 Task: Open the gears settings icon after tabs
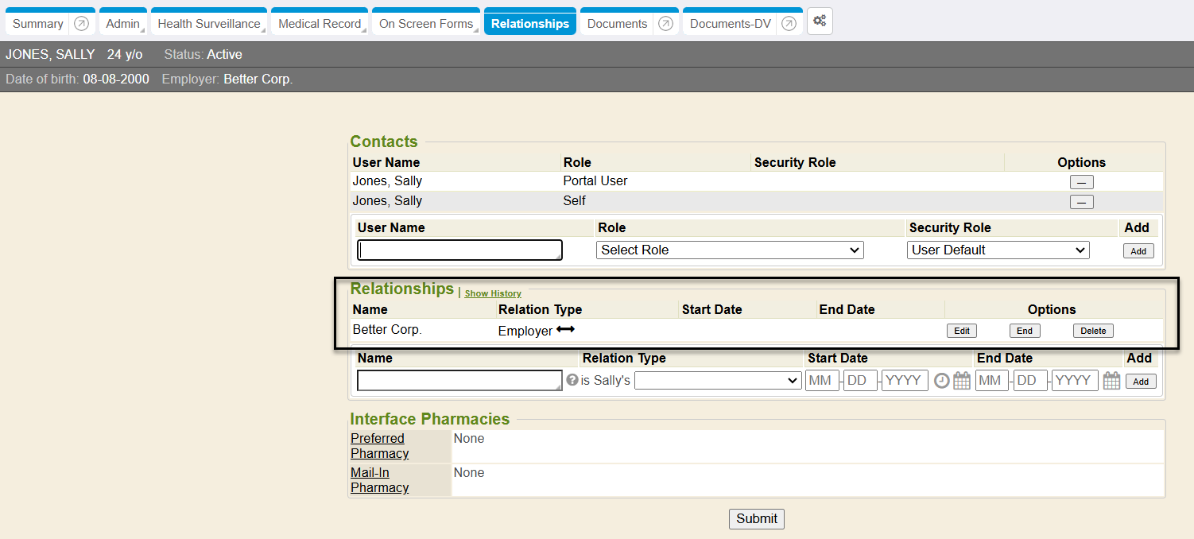[x=820, y=22]
